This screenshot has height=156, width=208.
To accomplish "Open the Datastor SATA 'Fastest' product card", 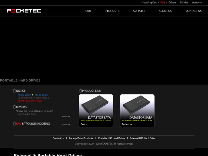I will pyautogui.click(x=137, y=110).
